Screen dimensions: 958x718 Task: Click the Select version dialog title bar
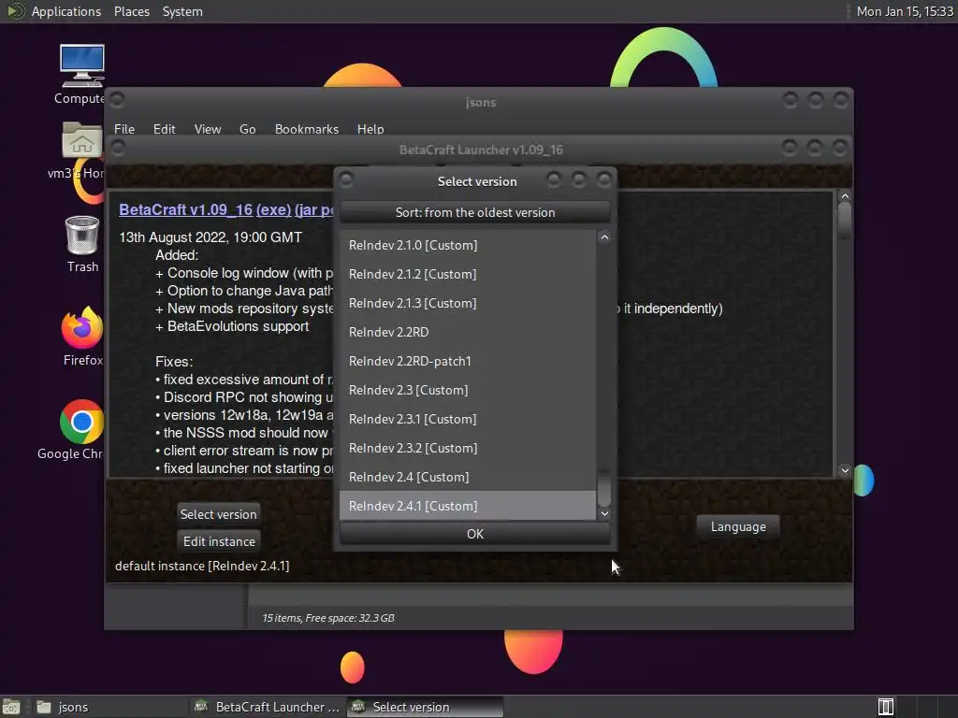coord(476,181)
